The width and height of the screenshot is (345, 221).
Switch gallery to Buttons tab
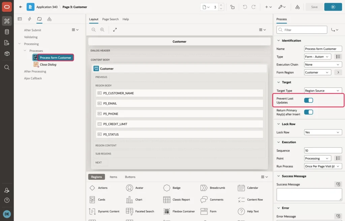point(130,177)
